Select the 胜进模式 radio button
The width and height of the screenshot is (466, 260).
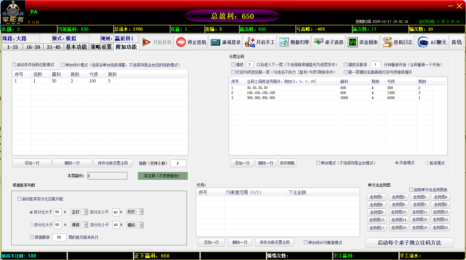coord(427,163)
